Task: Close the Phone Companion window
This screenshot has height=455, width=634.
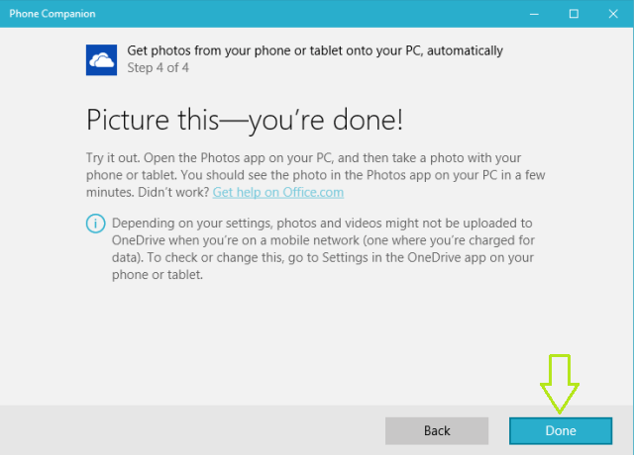Action: 613,14
